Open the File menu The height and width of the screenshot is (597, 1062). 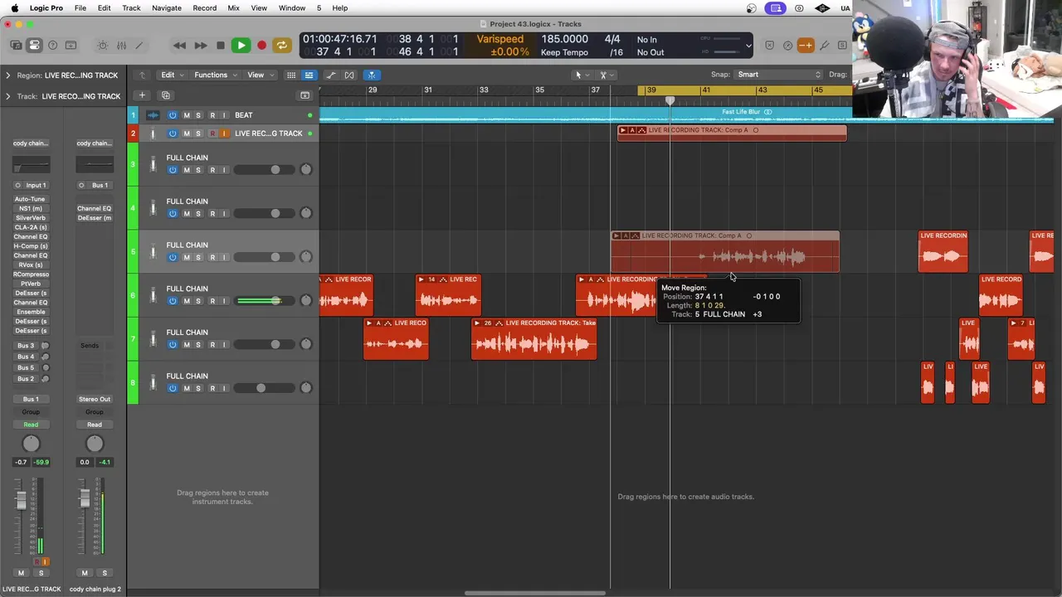click(x=80, y=7)
